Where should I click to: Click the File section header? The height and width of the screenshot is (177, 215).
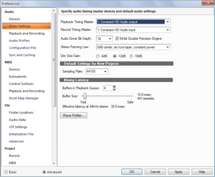pos(7,105)
